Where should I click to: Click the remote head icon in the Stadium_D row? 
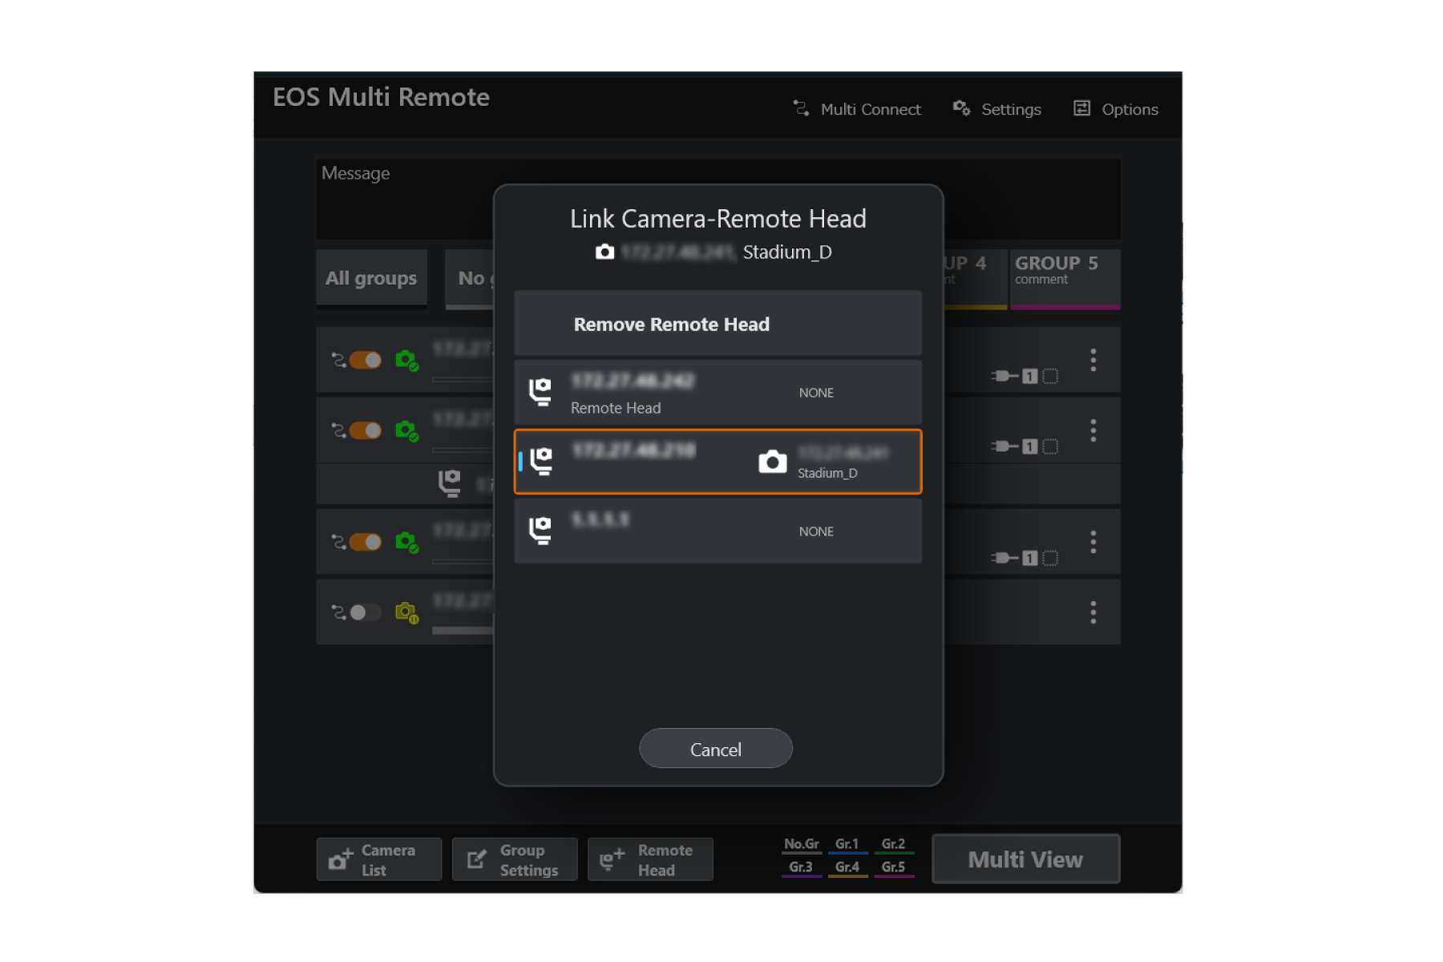tap(542, 461)
